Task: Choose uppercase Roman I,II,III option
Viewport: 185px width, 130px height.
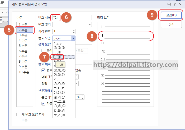Action: click(x=64, y=52)
